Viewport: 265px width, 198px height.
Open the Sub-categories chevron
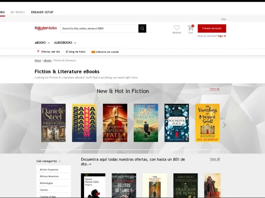coord(60,161)
